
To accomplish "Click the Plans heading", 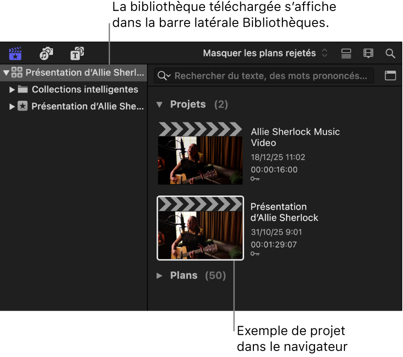I will tap(184, 275).
